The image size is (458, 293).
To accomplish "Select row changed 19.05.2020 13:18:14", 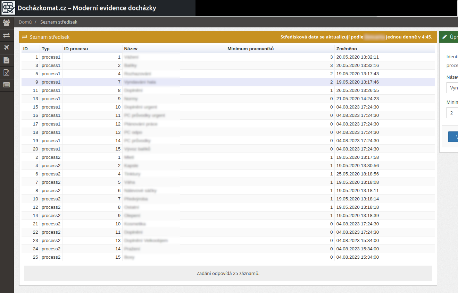I will click(228, 199).
